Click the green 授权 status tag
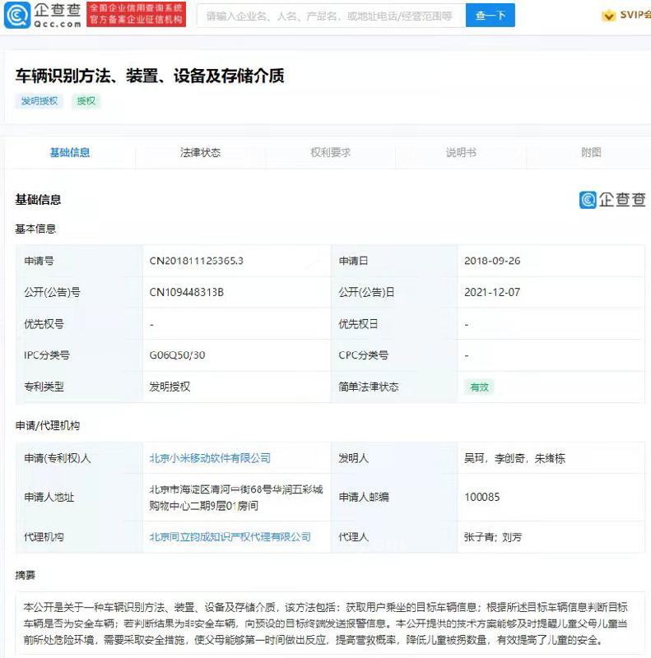 86,101
